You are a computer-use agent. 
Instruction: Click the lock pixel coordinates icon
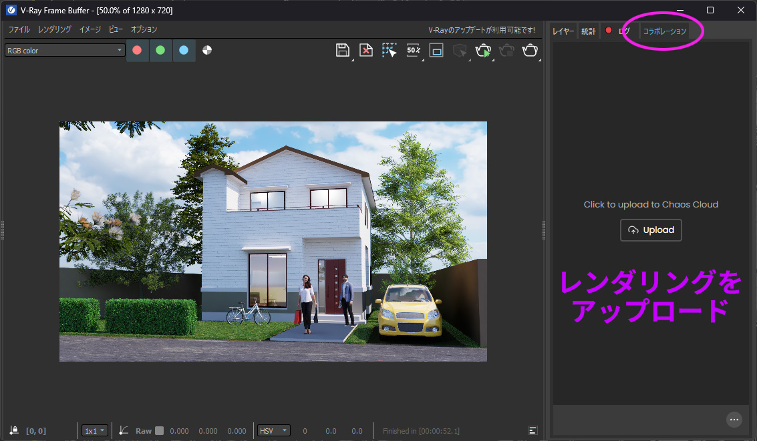pos(14,431)
